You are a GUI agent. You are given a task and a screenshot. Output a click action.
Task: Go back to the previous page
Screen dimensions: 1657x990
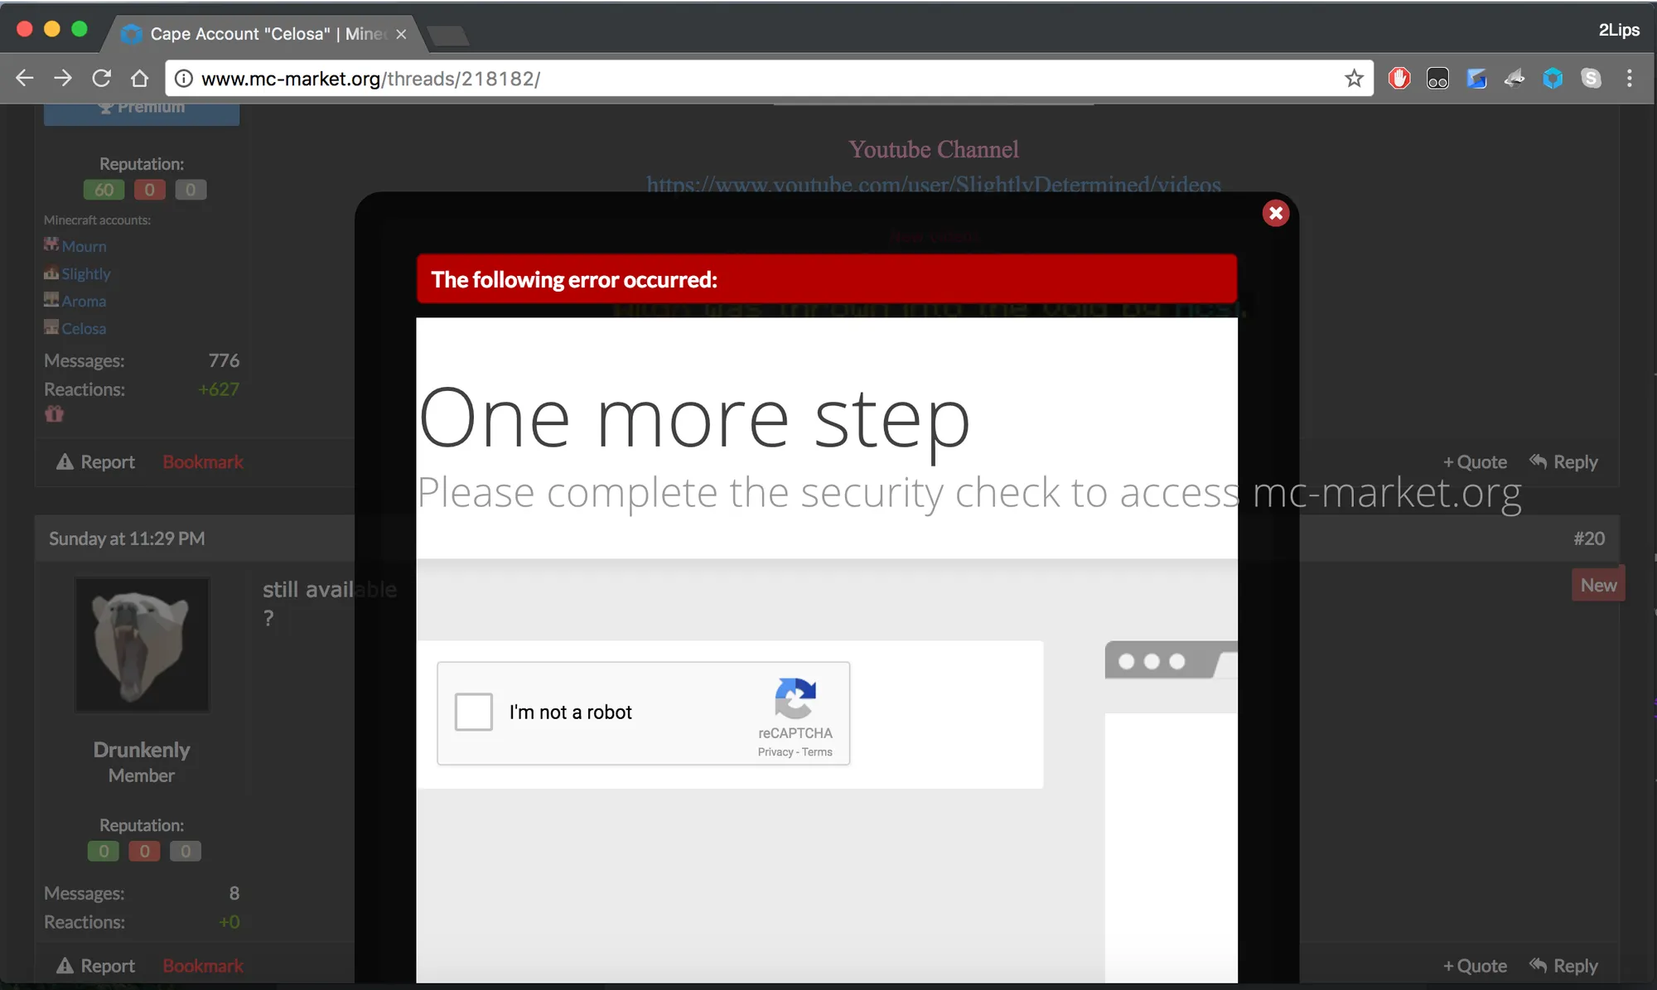(x=25, y=79)
